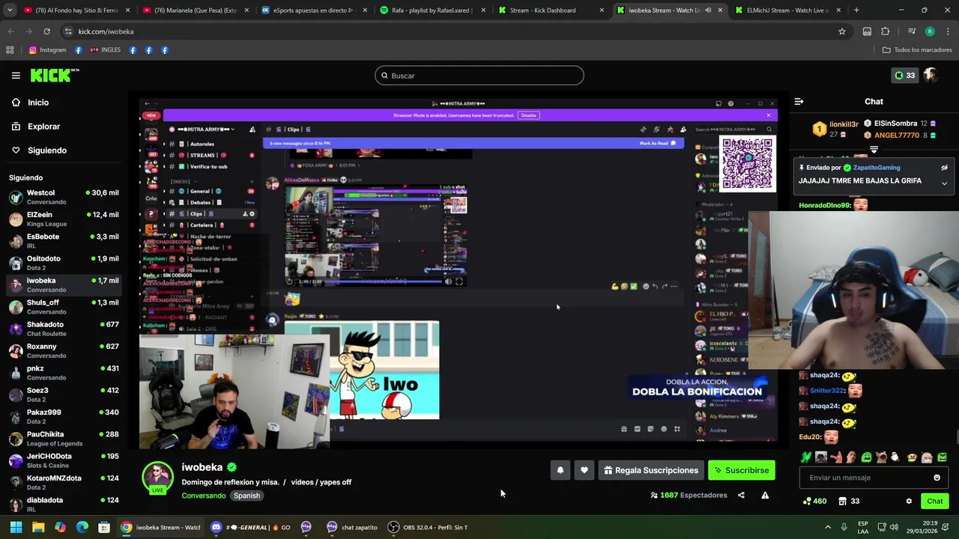Screen dimensions: 959x539
Task: Open the INGLES bookmark
Action: tap(105, 50)
